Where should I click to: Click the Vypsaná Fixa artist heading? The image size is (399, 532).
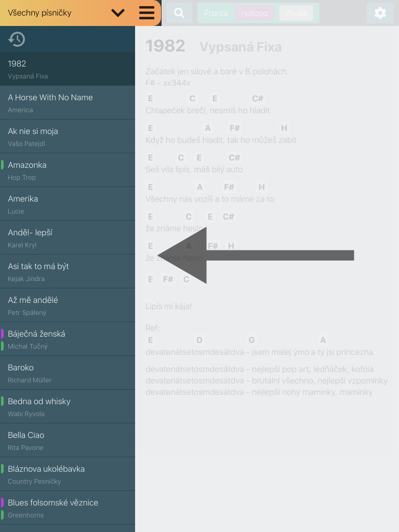[x=241, y=47]
